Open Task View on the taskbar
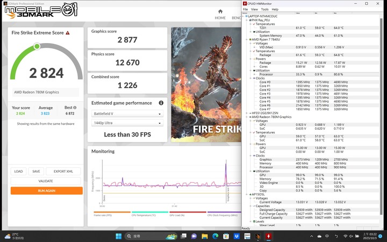 click(x=183, y=236)
